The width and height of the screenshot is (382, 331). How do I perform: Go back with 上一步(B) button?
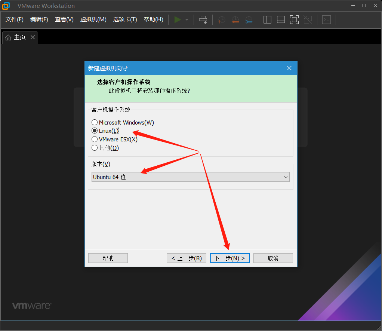187,258
